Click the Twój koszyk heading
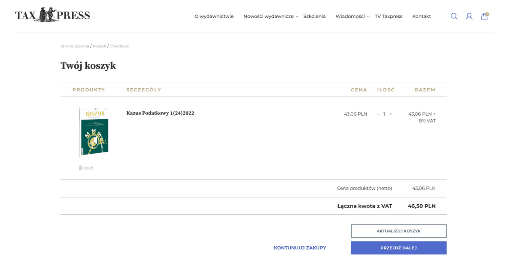This screenshot has width=507, height=276. [88, 66]
